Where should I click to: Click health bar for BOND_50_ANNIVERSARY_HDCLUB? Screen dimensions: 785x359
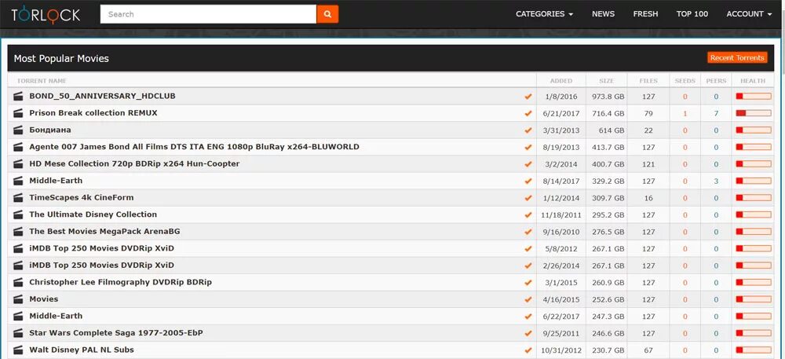tap(754, 97)
